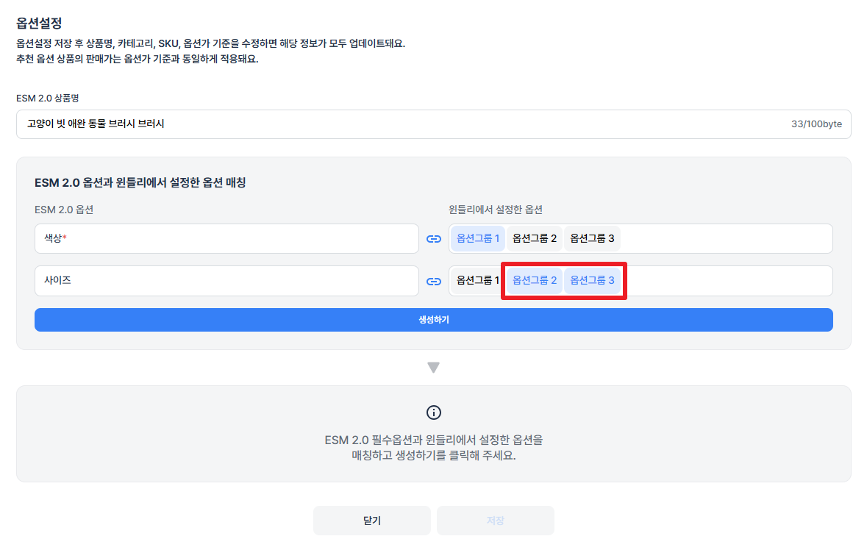This screenshot has width=867, height=550.
Task: Click the gray downward triangle arrow
Action: tap(434, 368)
